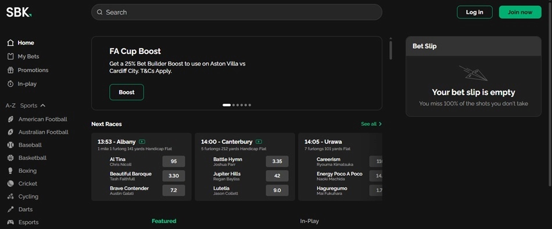Click live stream icon beside Albany
Image resolution: width=552 pixels, height=229 pixels.
pyautogui.click(x=142, y=142)
